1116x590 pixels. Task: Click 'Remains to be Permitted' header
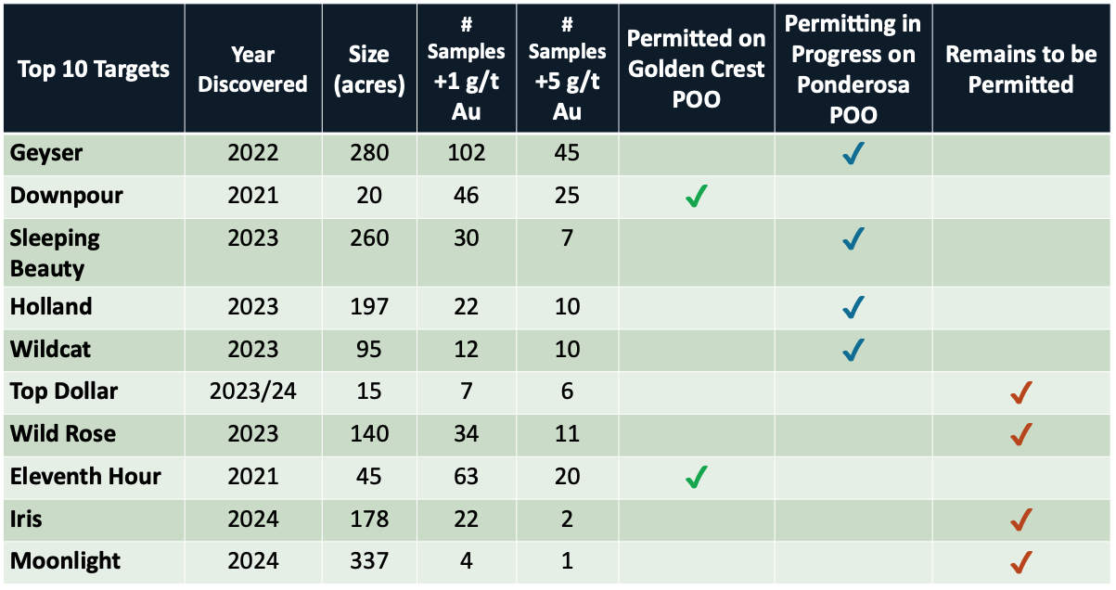[x=1021, y=69]
